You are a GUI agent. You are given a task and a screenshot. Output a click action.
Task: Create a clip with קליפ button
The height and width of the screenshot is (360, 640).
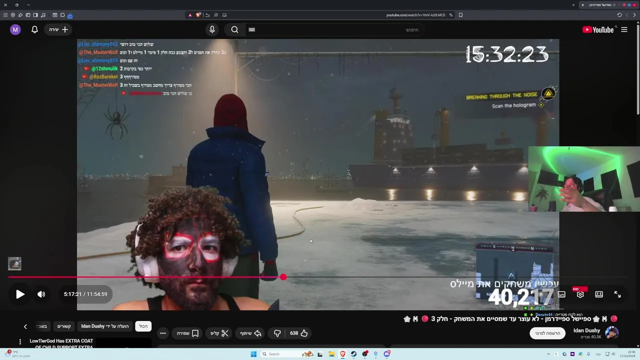tap(219, 333)
